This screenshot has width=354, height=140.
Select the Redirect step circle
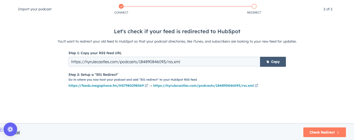(254, 6)
